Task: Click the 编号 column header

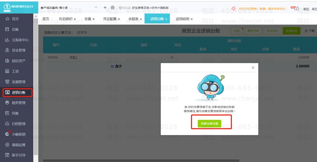Action: click(56, 45)
